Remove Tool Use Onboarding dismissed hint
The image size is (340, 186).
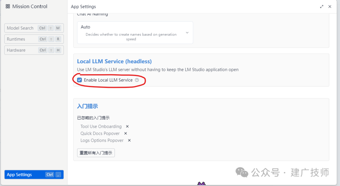tap(127, 127)
